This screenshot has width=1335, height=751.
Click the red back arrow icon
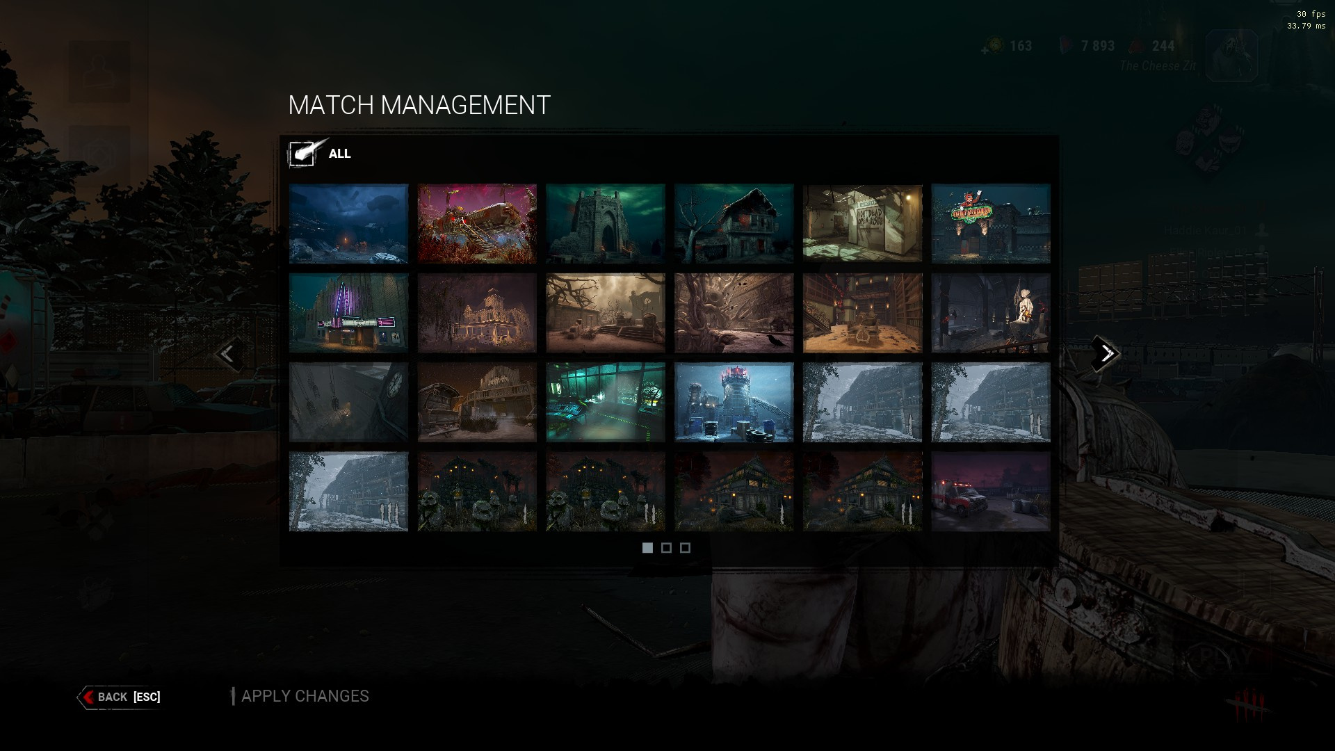coord(88,697)
